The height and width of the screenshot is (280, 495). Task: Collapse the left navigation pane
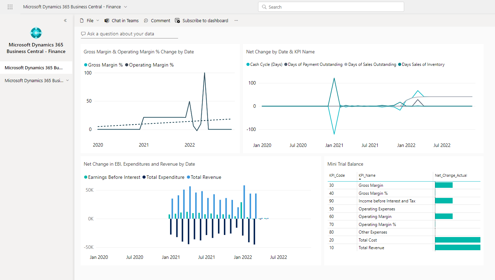[x=65, y=20]
